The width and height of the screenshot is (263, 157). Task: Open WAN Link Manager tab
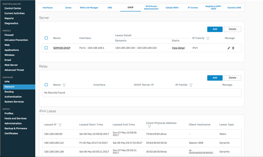point(89,7)
